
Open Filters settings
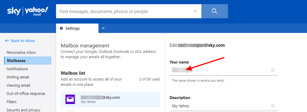(x=11, y=102)
